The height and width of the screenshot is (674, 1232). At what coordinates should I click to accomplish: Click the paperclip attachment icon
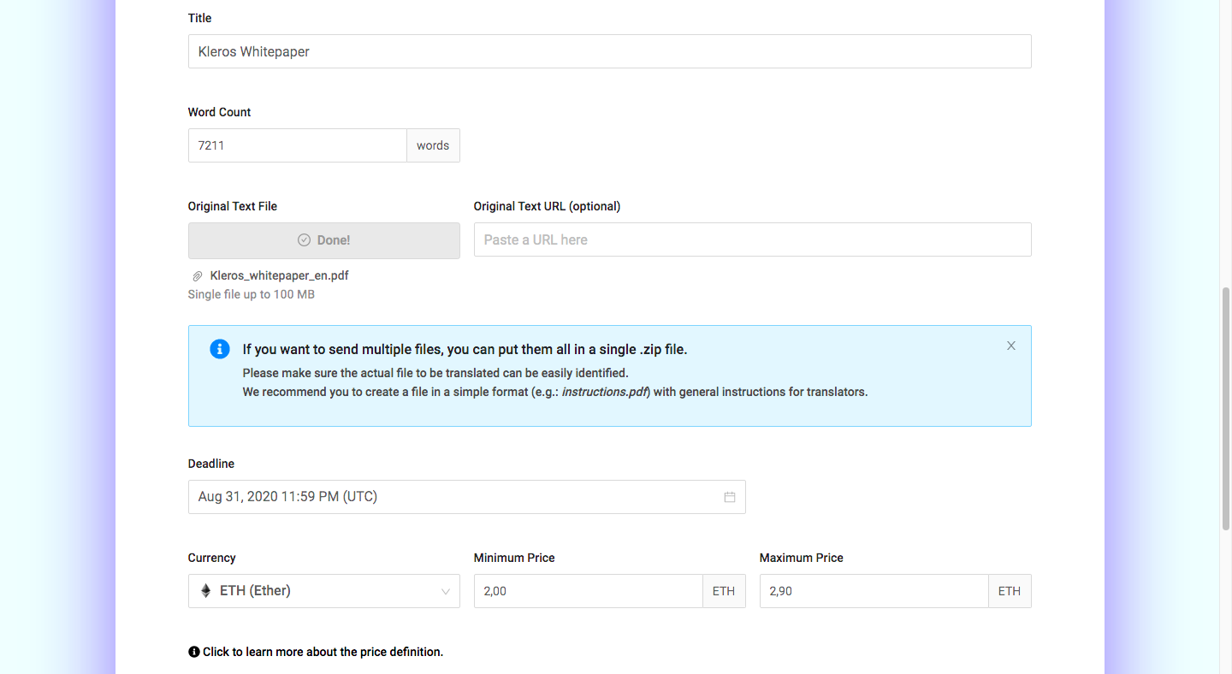(x=198, y=276)
